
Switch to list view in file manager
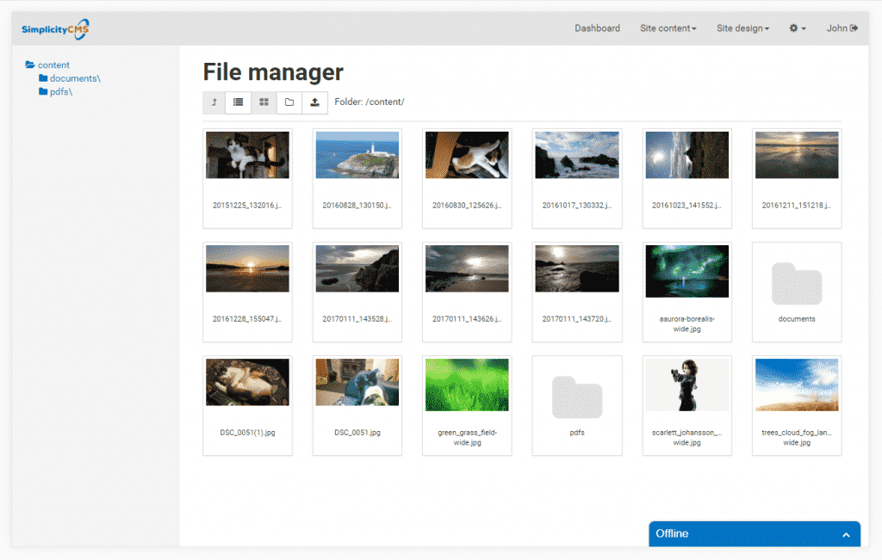pos(239,102)
